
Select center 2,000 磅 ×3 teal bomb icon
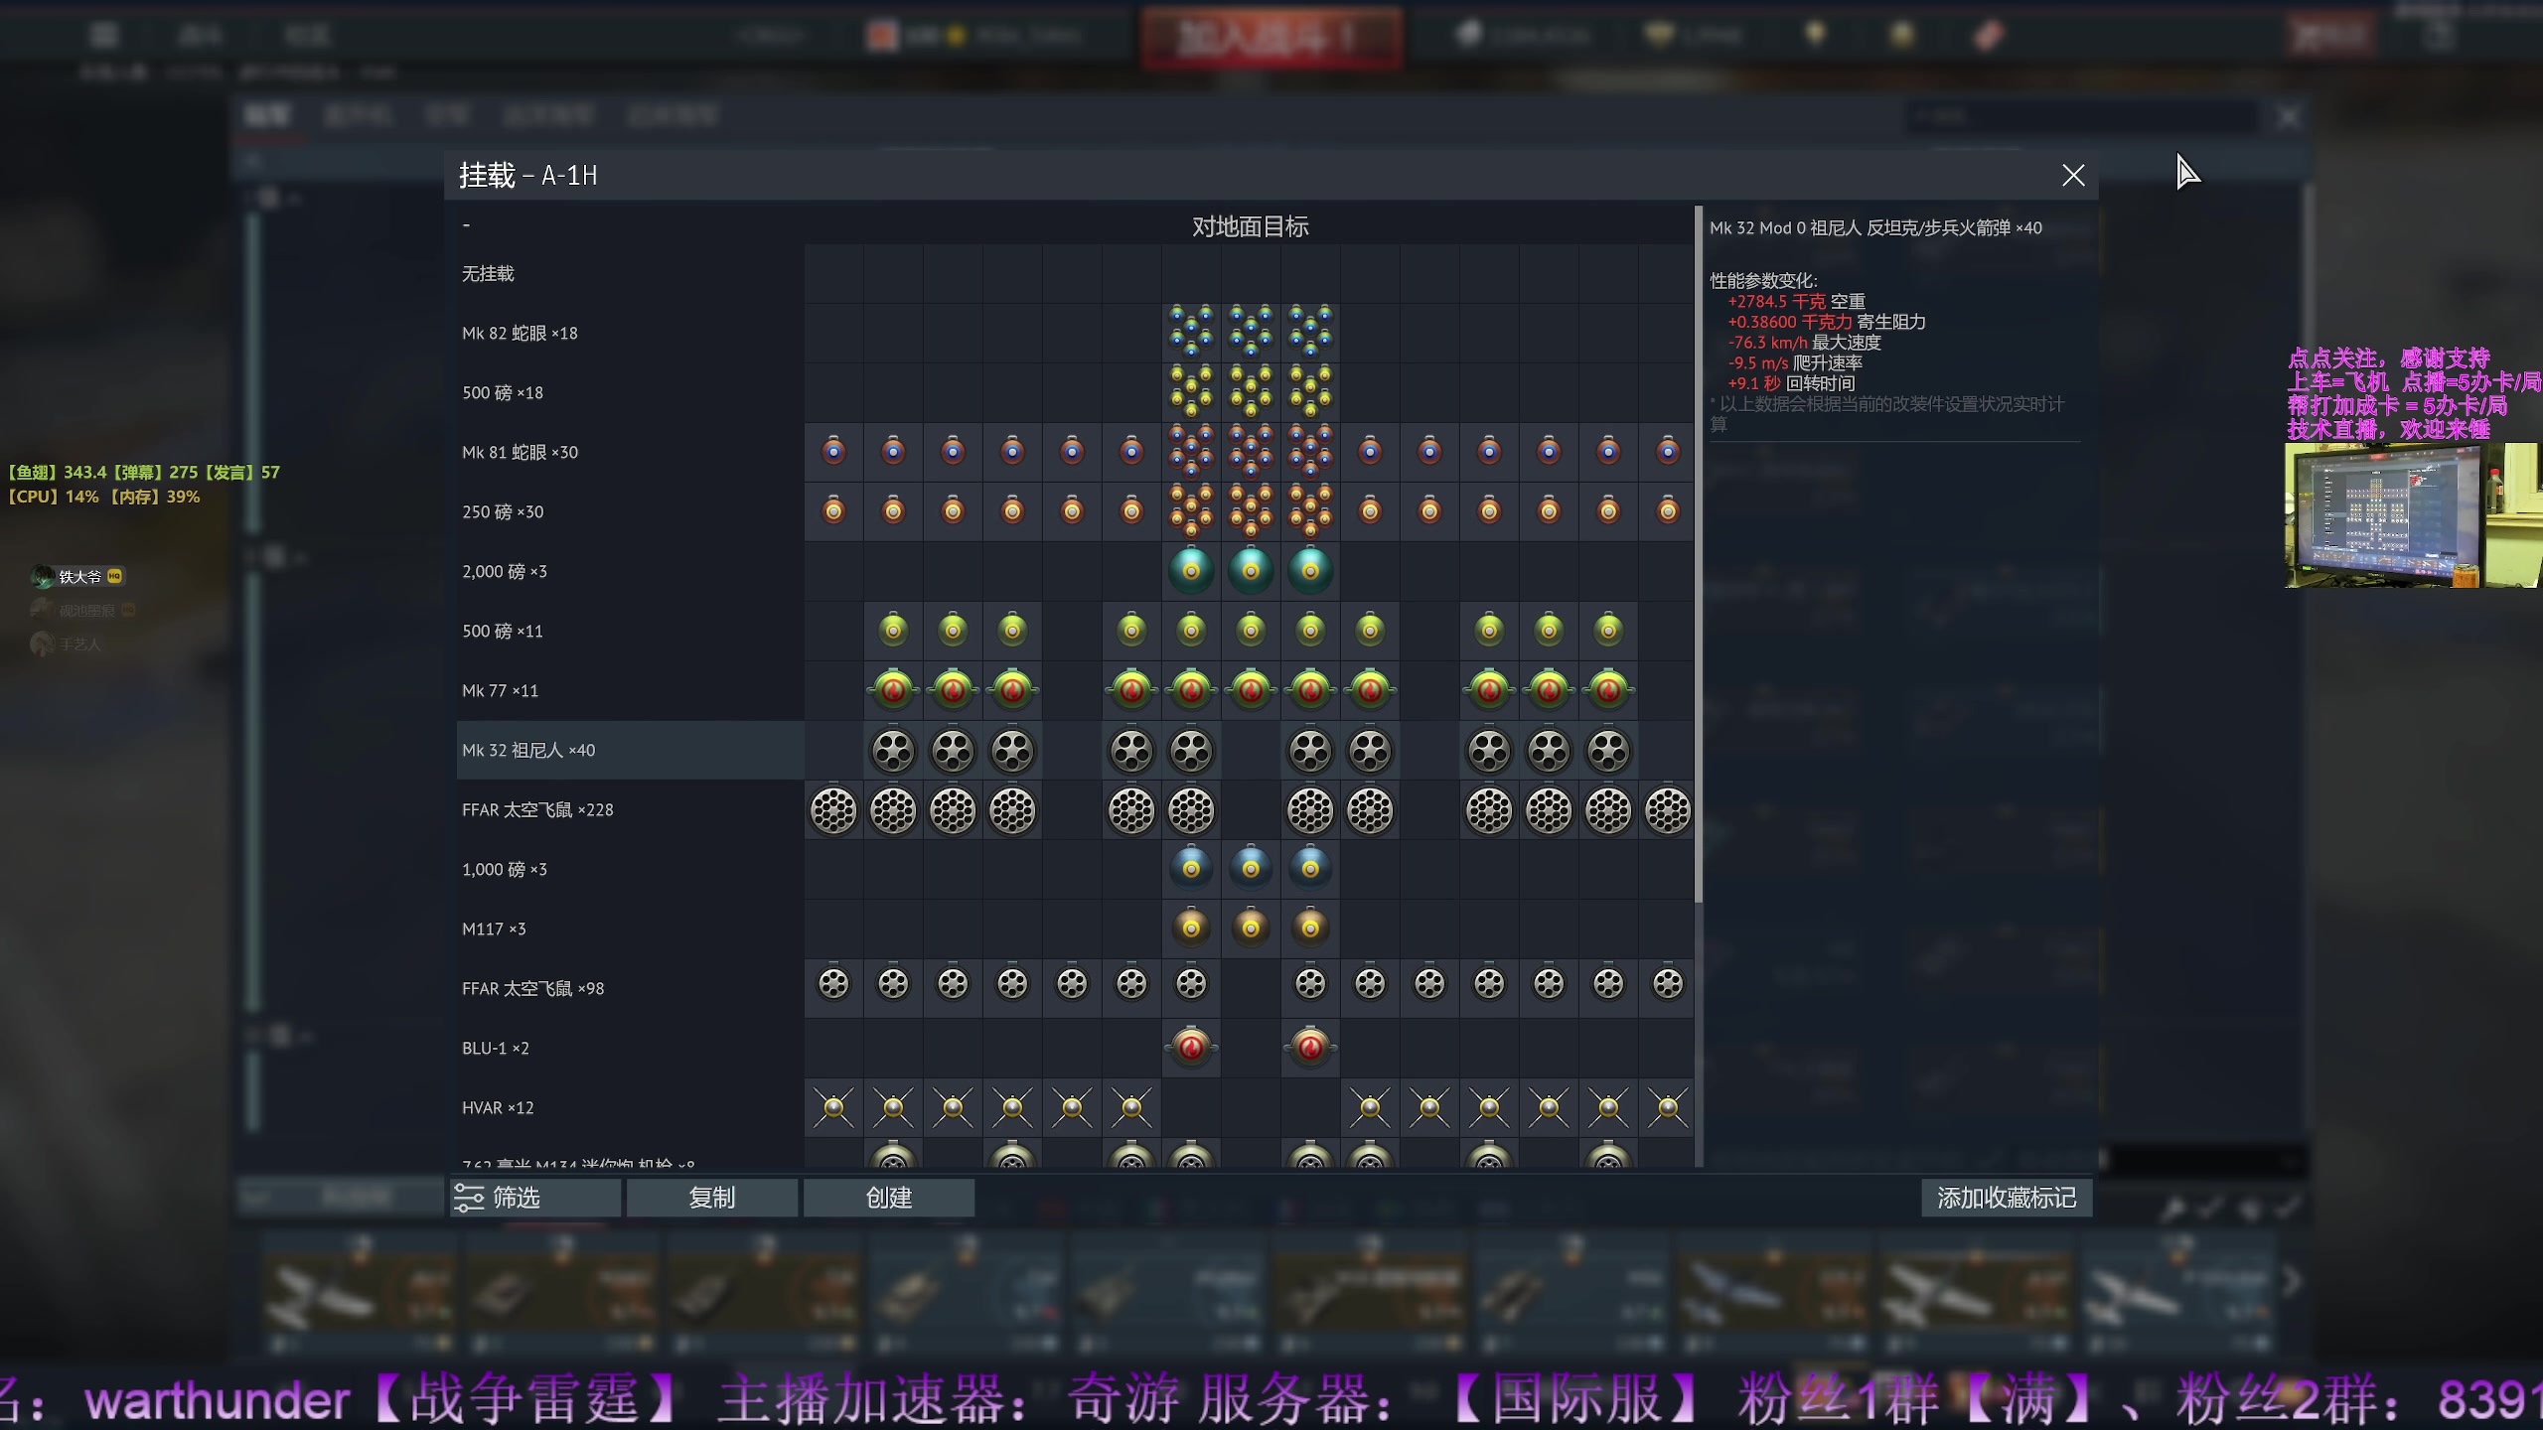[1251, 571]
